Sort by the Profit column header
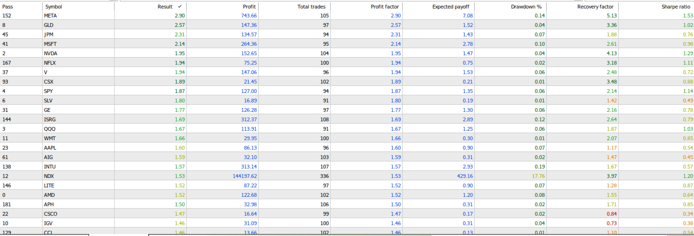 tap(223, 7)
